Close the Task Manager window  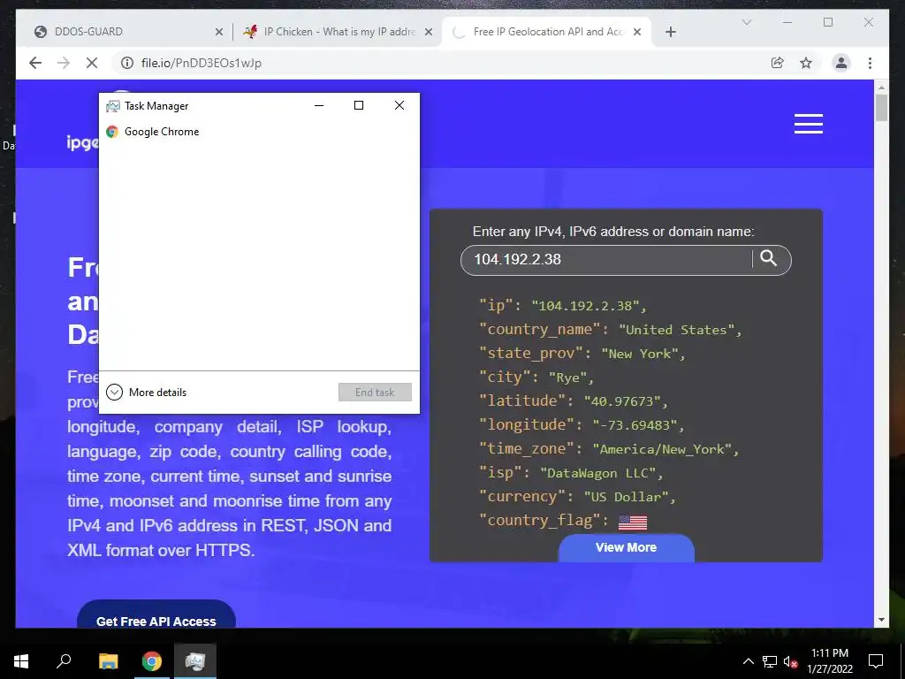(399, 106)
